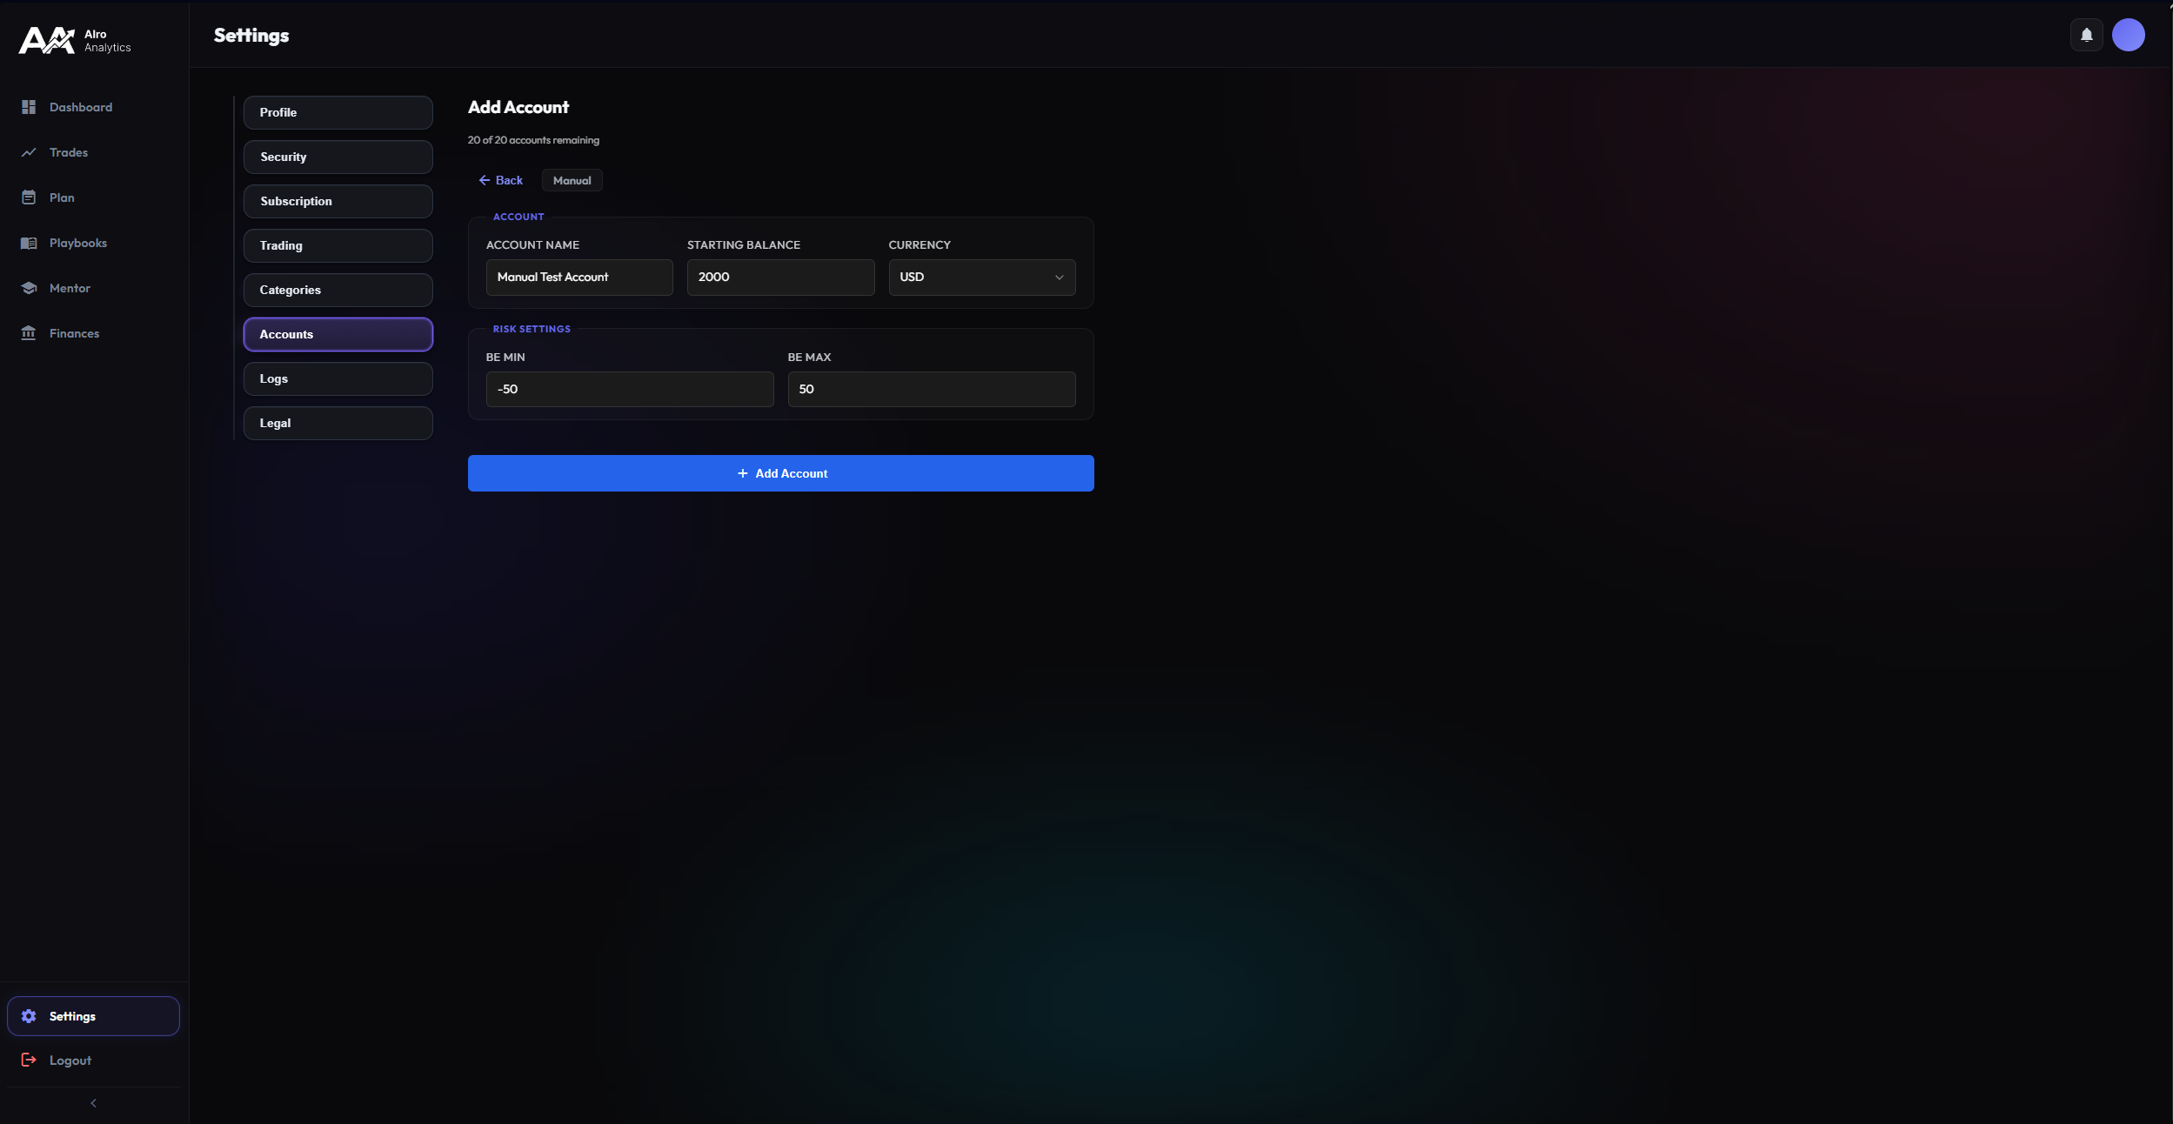The height and width of the screenshot is (1124, 2173).
Task: Click the Finances bank icon
Action: click(x=29, y=333)
